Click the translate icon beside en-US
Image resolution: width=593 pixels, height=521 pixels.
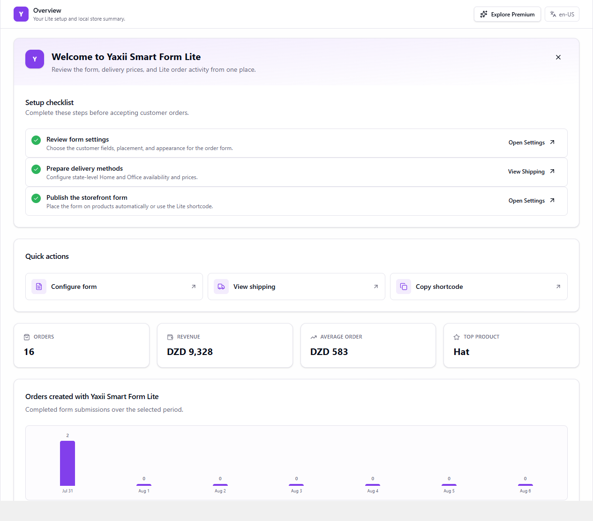pos(553,14)
